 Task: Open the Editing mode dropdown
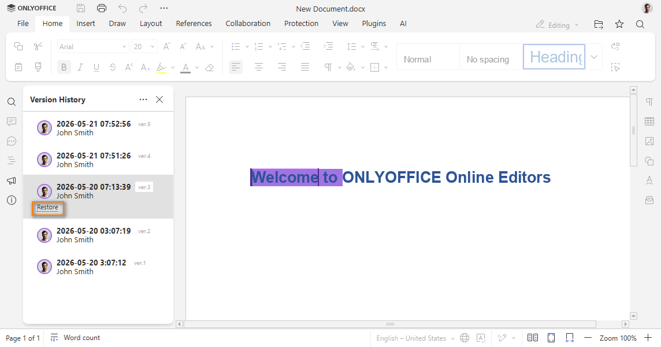coord(558,25)
